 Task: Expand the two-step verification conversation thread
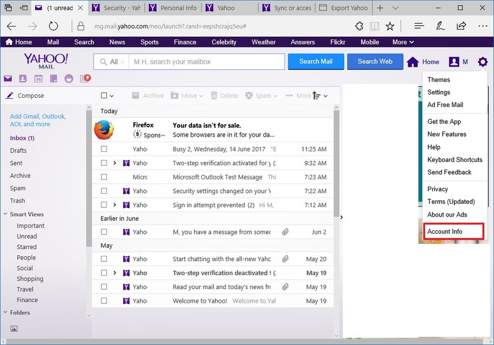tap(114, 163)
